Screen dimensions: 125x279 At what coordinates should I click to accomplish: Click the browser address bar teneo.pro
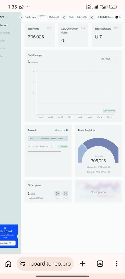[x=45, y=264]
